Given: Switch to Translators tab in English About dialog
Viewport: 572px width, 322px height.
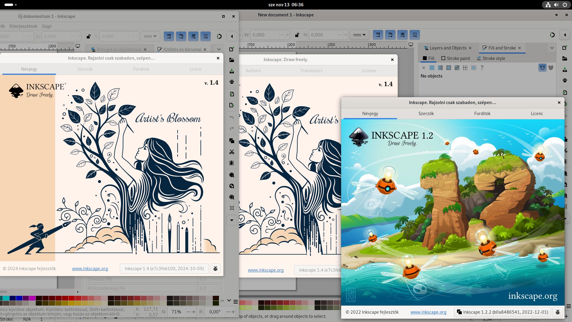Looking at the screenshot, I should 311,71.
